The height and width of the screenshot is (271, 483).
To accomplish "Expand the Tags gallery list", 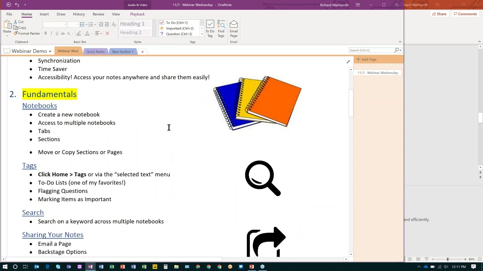I will pos(202,34).
